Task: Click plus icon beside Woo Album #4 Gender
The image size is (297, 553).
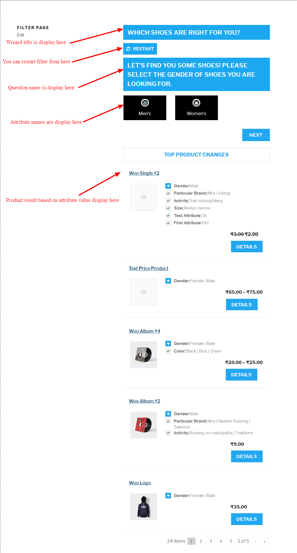Action: 168,344
